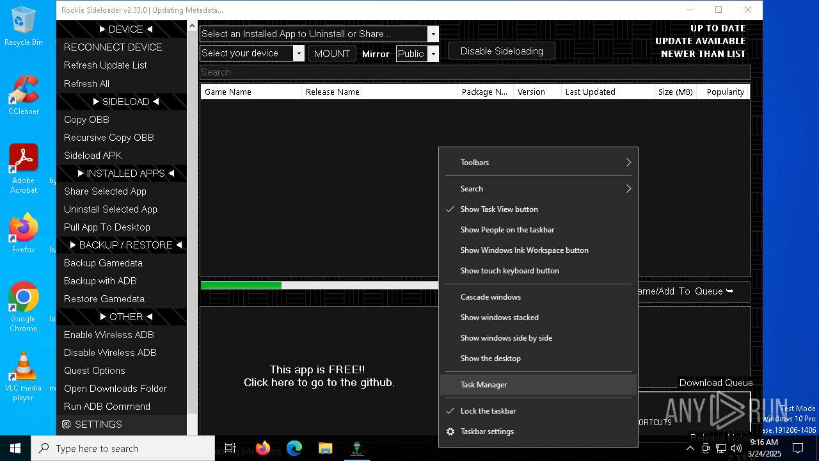Viewport: 819px width, 461px height.
Task: Click Refresh All in sidebar
Action: tap(122, 84)
